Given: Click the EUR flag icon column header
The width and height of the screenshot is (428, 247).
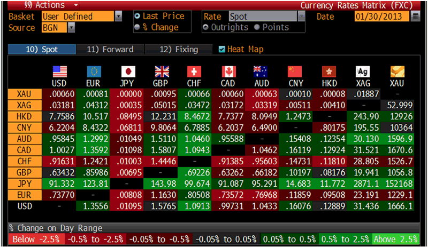Looking at the screenshot, I should tap(94, 72).
